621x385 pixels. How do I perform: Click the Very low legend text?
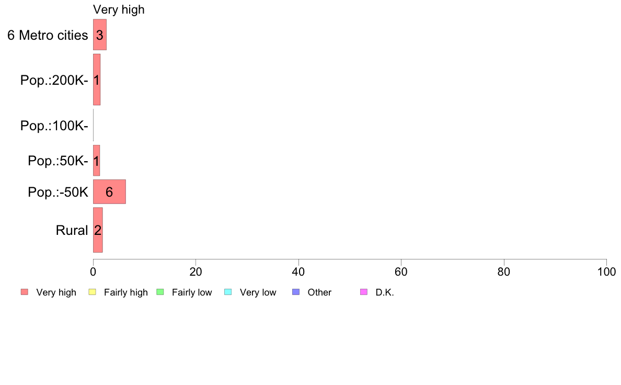258,292
